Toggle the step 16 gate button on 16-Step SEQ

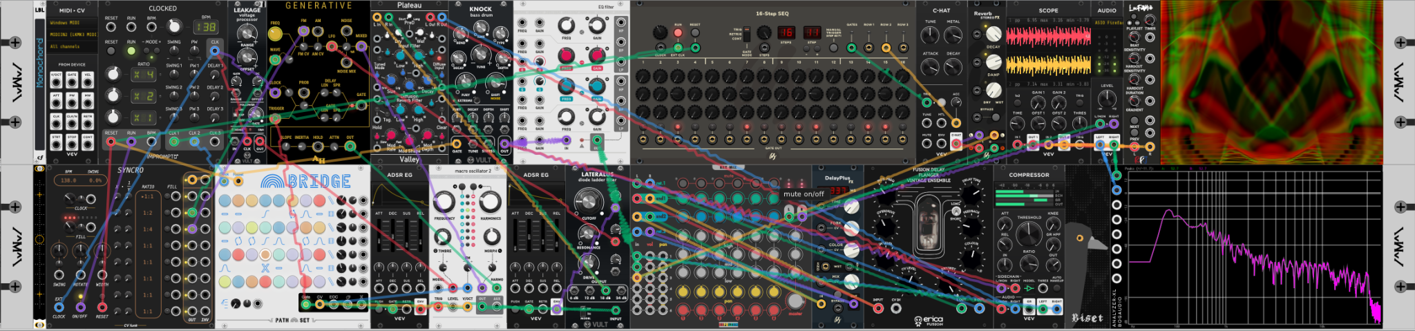tap(902, 128)
